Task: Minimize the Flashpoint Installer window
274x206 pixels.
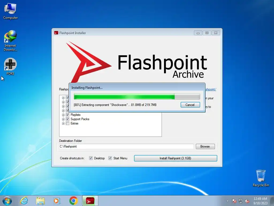Action: pos(198,33)
